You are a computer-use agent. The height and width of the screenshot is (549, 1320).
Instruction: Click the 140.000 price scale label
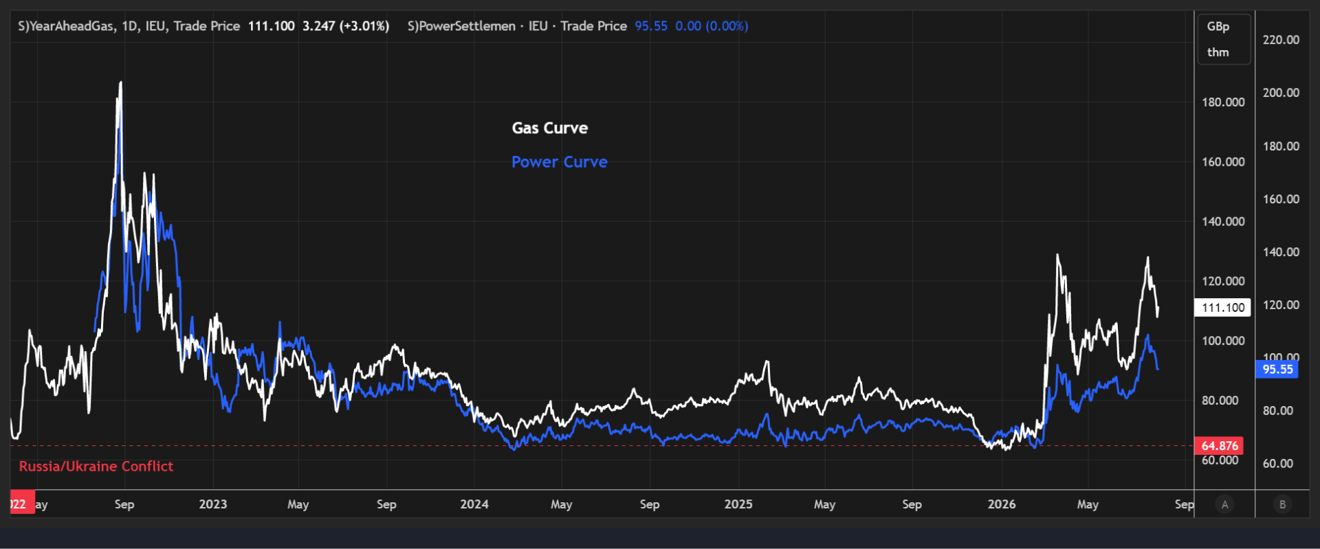coord(1223,221)
